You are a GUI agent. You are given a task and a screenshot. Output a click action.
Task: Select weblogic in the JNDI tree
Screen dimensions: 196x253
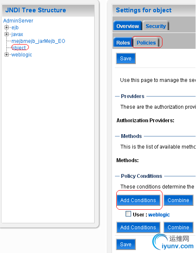(x=22, y=55)
